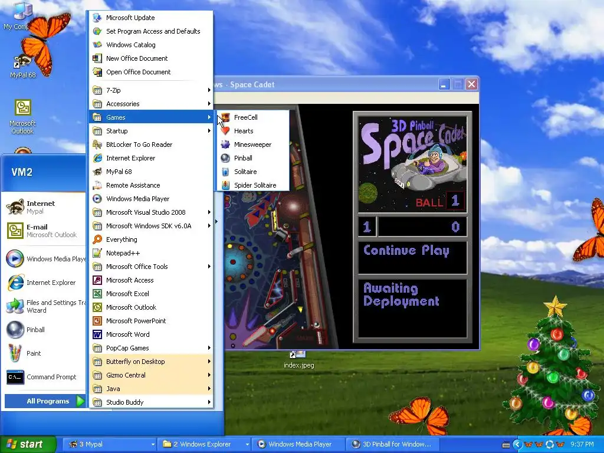Open the 3 Mypal taskbar group dropdown arrow
604x453 pixels.
153,445
